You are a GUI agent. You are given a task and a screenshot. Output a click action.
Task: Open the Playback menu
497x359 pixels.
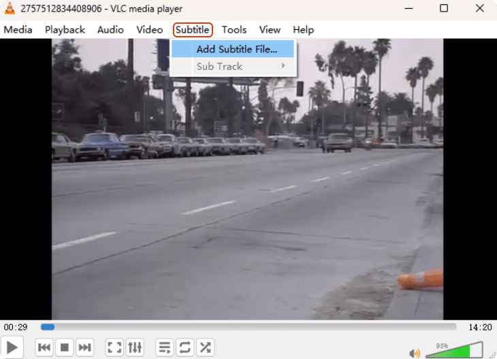(65, 29)
